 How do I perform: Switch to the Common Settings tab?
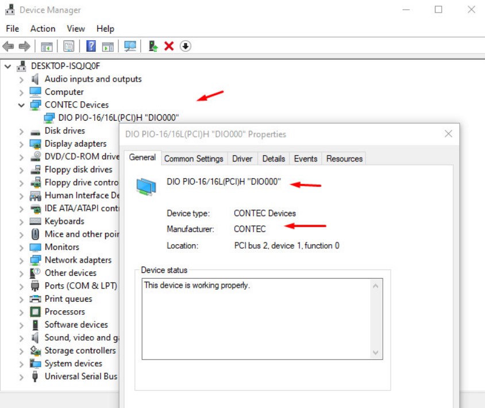click(x=194, y=159)
